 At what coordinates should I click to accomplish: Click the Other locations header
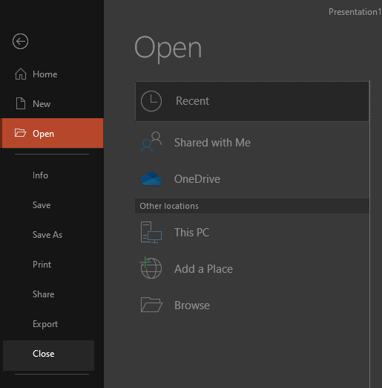pos(252,206)
